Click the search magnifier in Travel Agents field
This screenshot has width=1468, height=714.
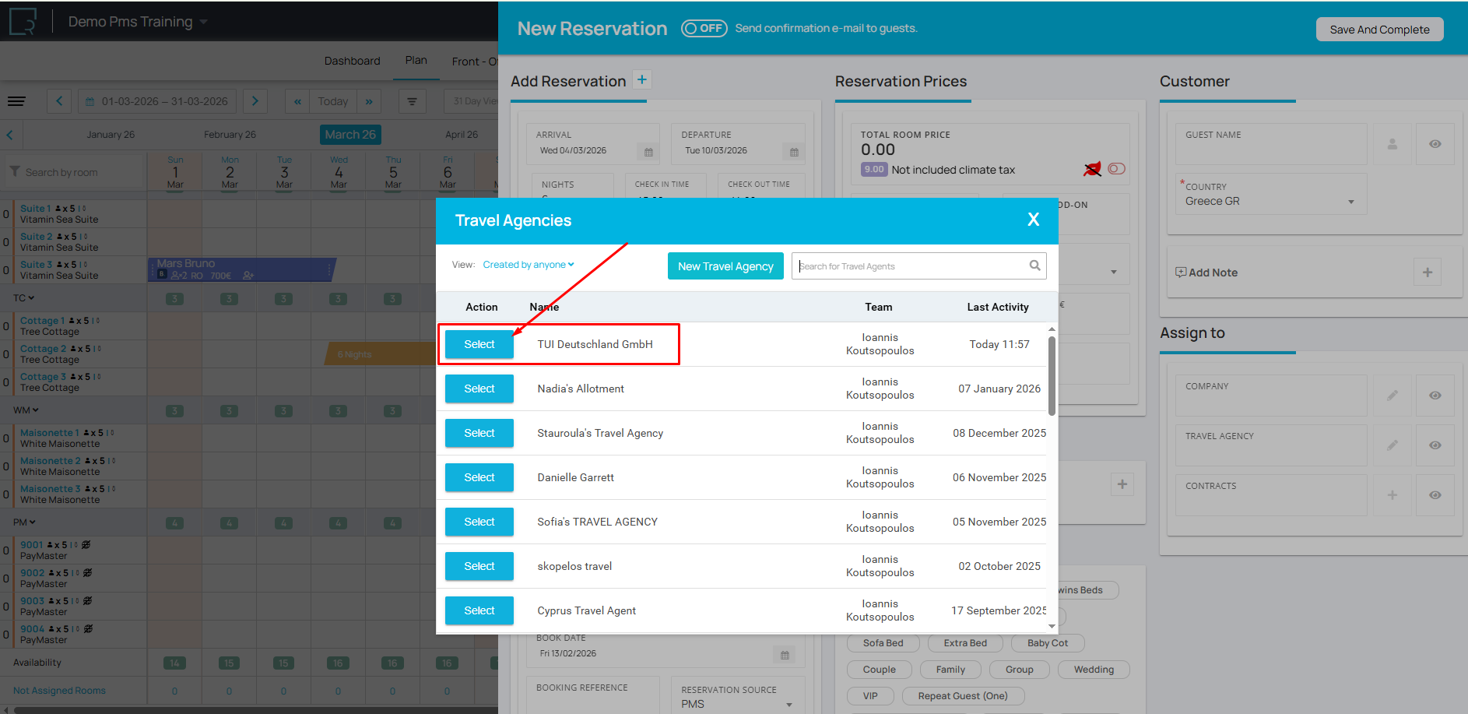pos(1034,266)
